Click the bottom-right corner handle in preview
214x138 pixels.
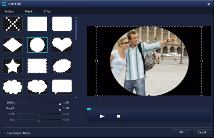coord(202,96)
